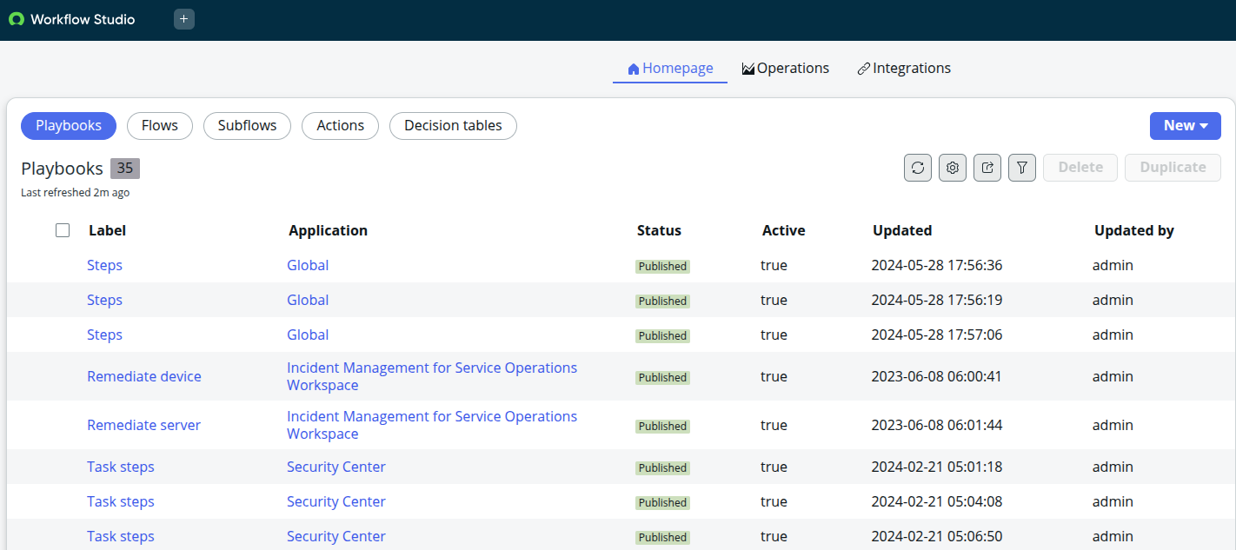Viewport: 1236px width, 550px height.
Task: Select the Subflows category
Action: 247,125
